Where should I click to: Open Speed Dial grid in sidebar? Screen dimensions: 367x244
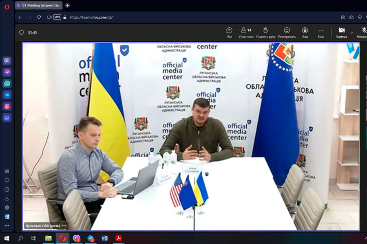coord(7,171)
